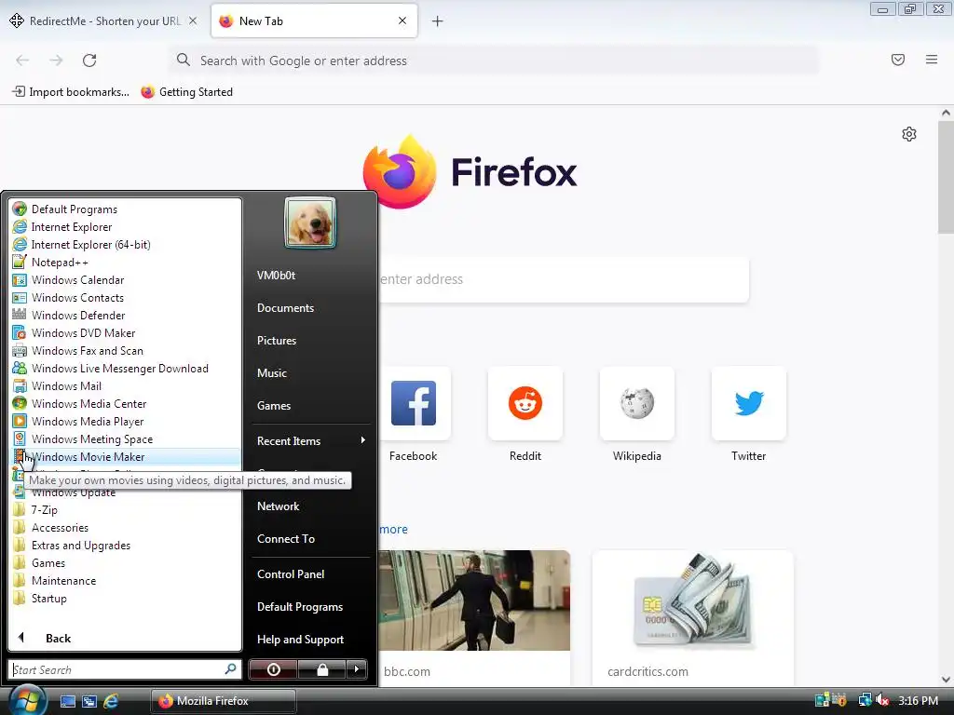Click the Start menu power button
The width and height of the screenshot is (954, 715).
point(273,669)
